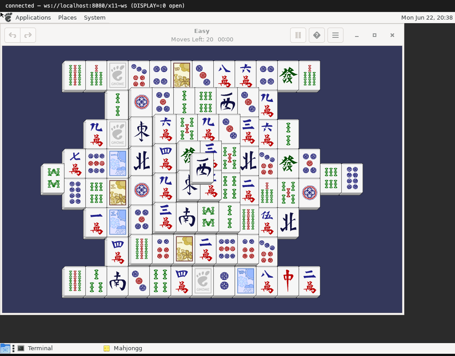455x356 pixels.
Task: Select the 八萬 tile in the bottom row
Action: click(x=267, y=281)
